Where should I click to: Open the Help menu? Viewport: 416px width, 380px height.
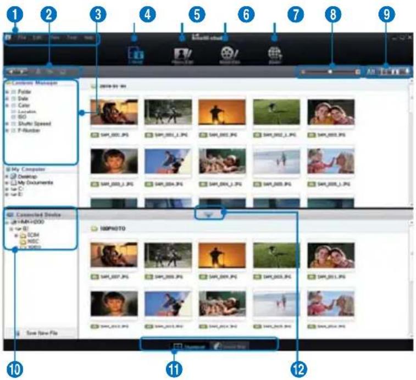tap(88, 37)
